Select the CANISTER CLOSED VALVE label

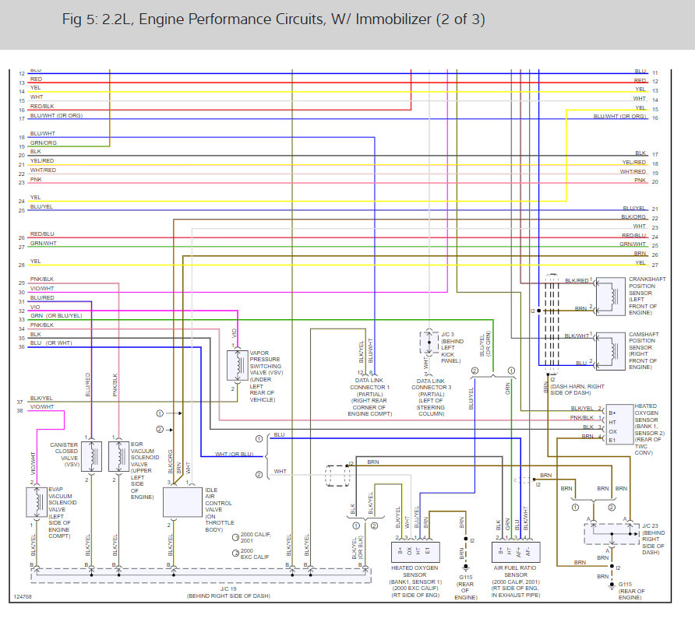pos(65,454)
